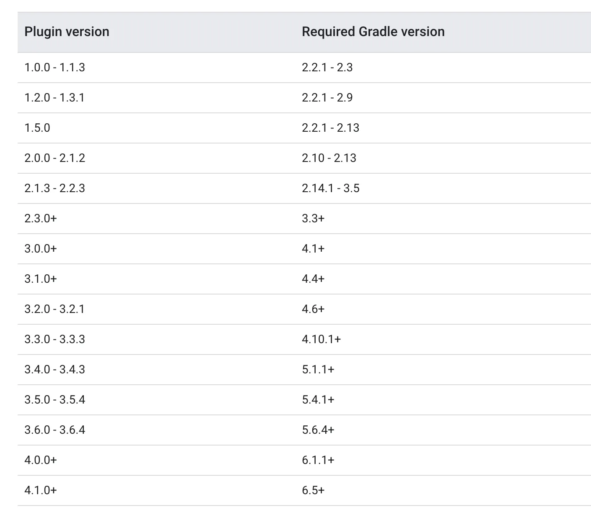Select plugin version 3.3.0 - 3.3.3
The height and width of the screenshot is (516, 591).
tap(55, 339)
